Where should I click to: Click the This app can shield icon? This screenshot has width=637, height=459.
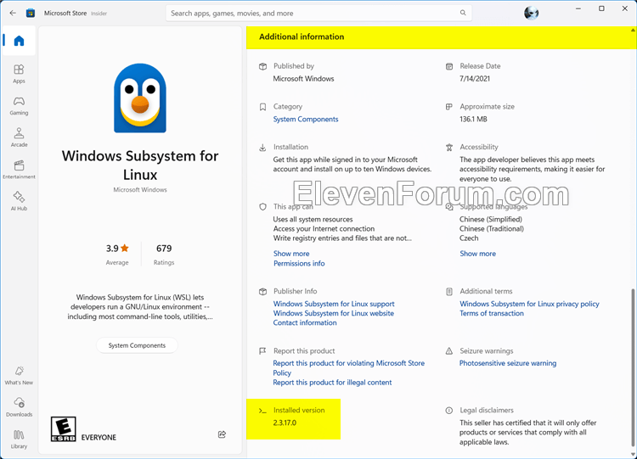point(262,207)
